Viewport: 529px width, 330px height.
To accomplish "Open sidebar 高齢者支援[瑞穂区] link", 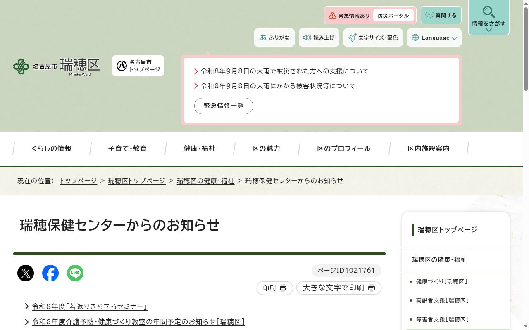I will (443, 300).
